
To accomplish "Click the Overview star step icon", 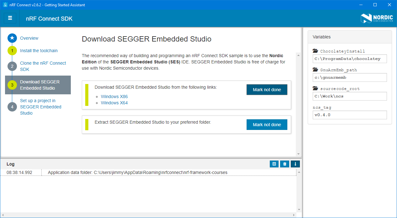I will [x=12, y=38].
